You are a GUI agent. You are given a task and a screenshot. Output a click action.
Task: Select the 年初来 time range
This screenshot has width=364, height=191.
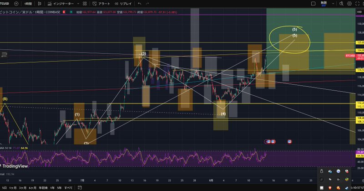click(x=43, y=188)
